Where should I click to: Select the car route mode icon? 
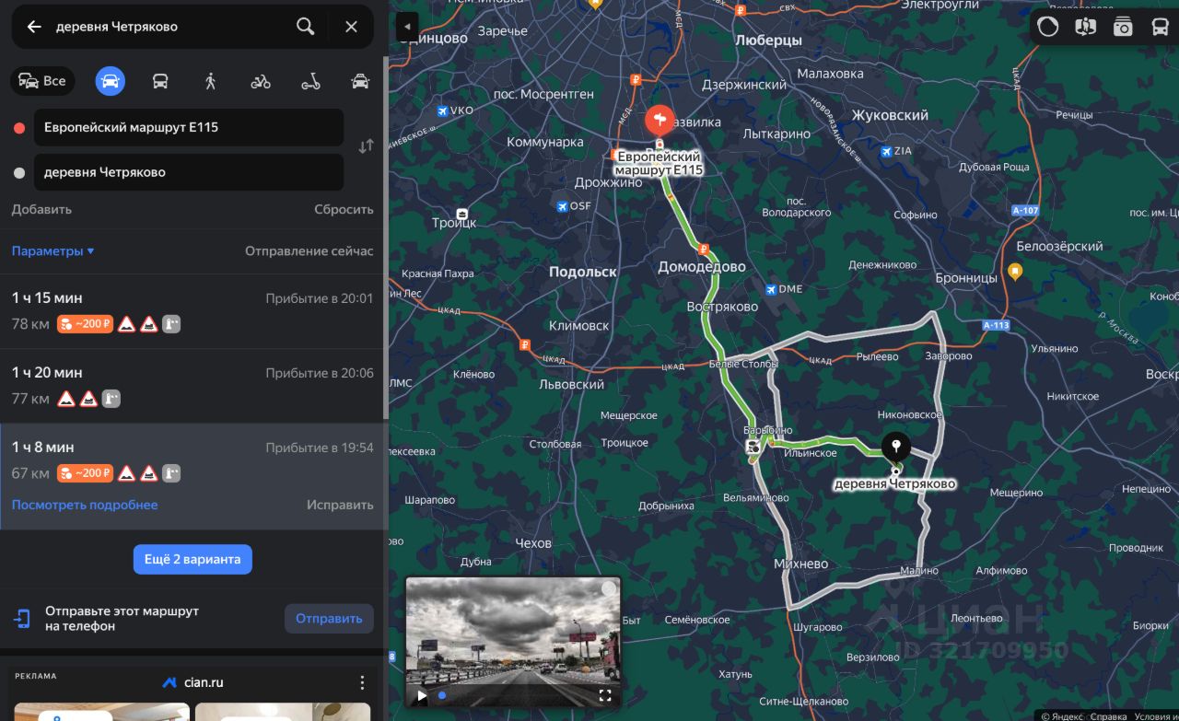(111, 81)
